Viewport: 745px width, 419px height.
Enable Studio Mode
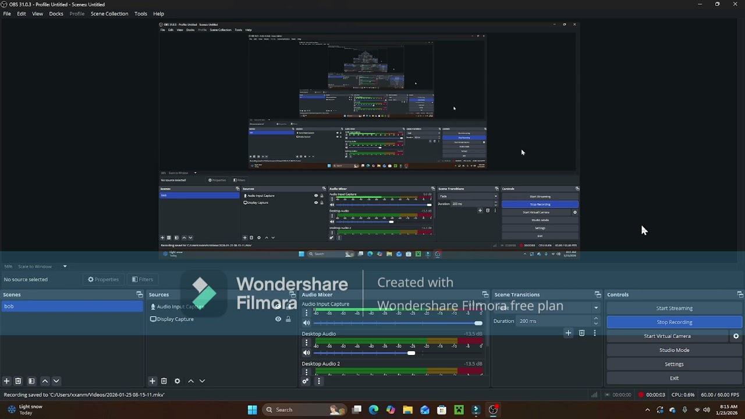click(x=675, y=350)
